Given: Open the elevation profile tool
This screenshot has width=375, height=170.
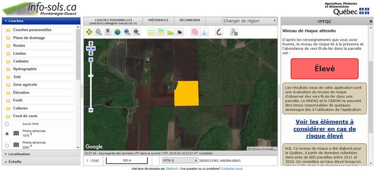Looking at the screenshot, I should coord(170,32).
